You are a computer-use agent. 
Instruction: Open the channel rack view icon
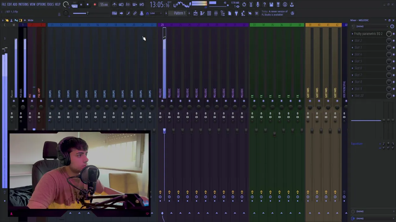(209, 13)
